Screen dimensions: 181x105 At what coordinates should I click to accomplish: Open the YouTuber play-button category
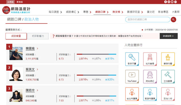click(x=132, y=76)
